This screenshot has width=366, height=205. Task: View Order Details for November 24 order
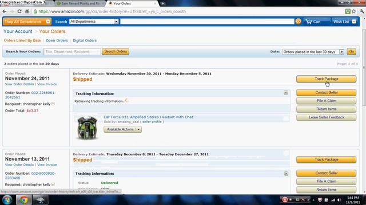tap(19, 84)
